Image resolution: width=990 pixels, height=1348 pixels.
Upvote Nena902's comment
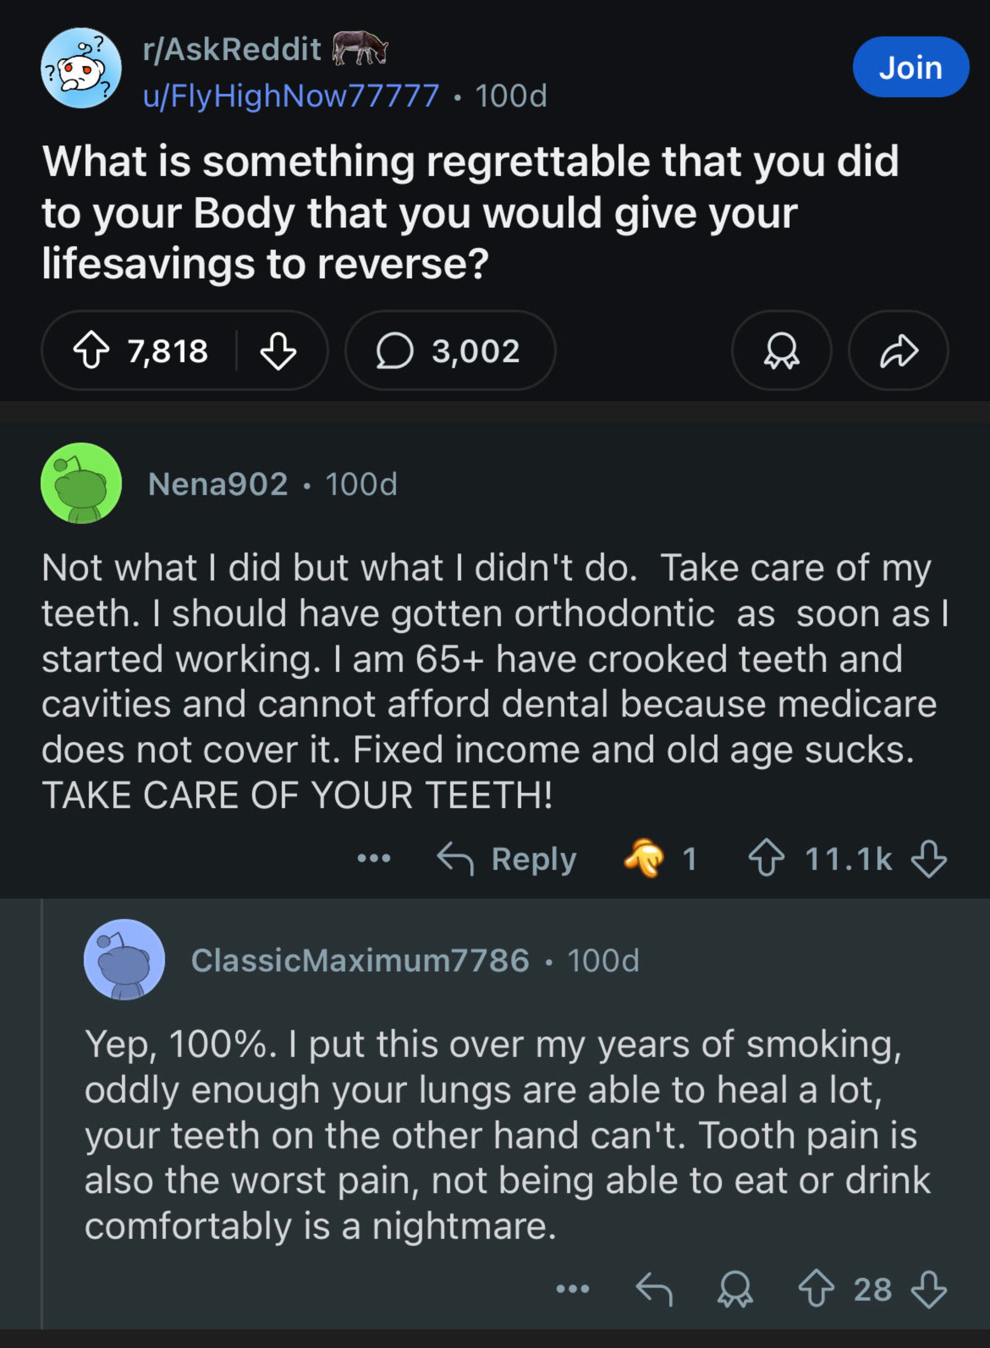point(767,859)
